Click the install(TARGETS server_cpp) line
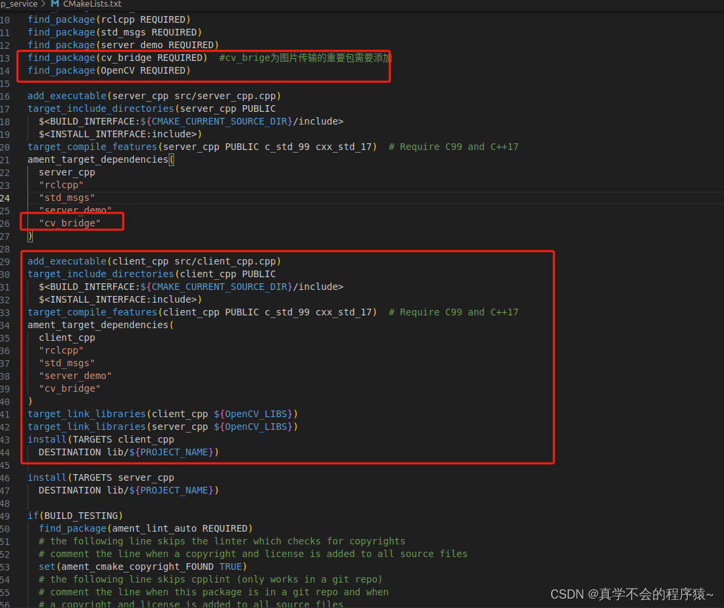The height and width of the screenshot is (608, 724). (100, 477)
